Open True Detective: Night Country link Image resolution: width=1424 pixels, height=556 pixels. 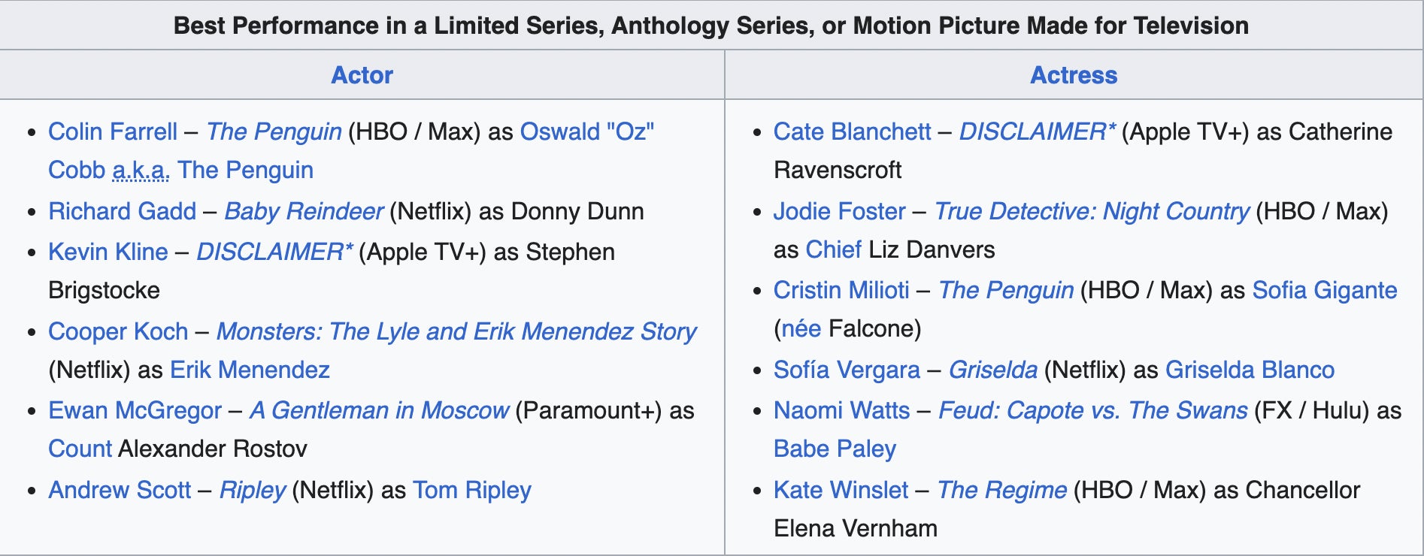coord(1092,211)
